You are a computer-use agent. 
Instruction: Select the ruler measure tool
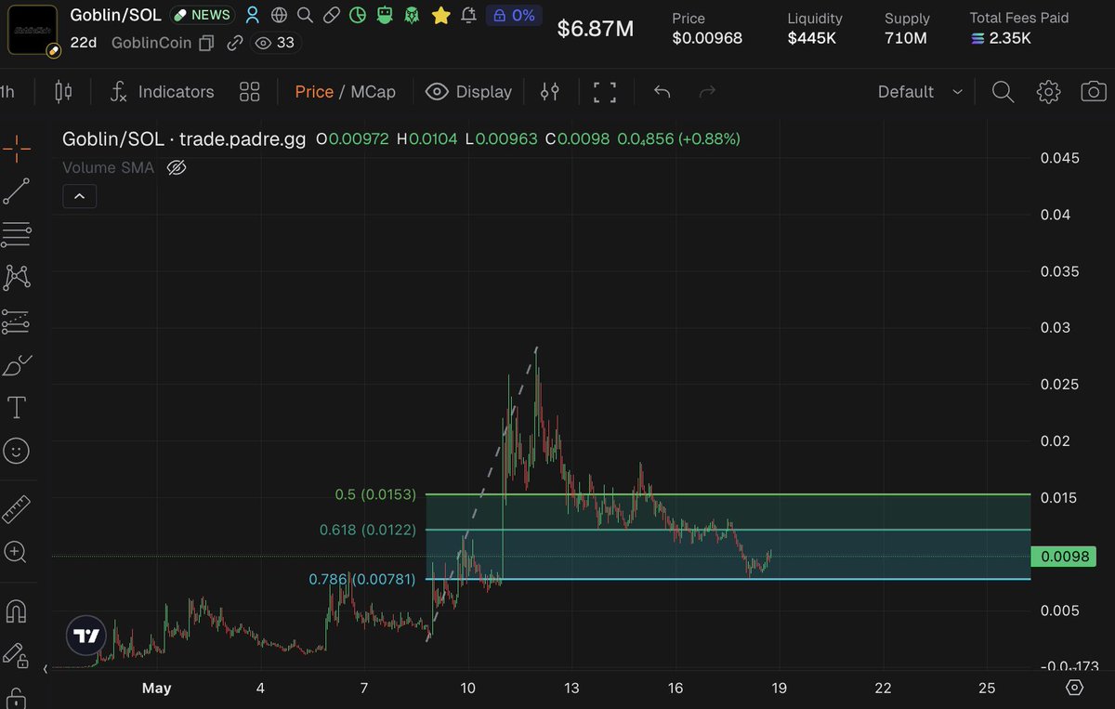coord(16,509)
